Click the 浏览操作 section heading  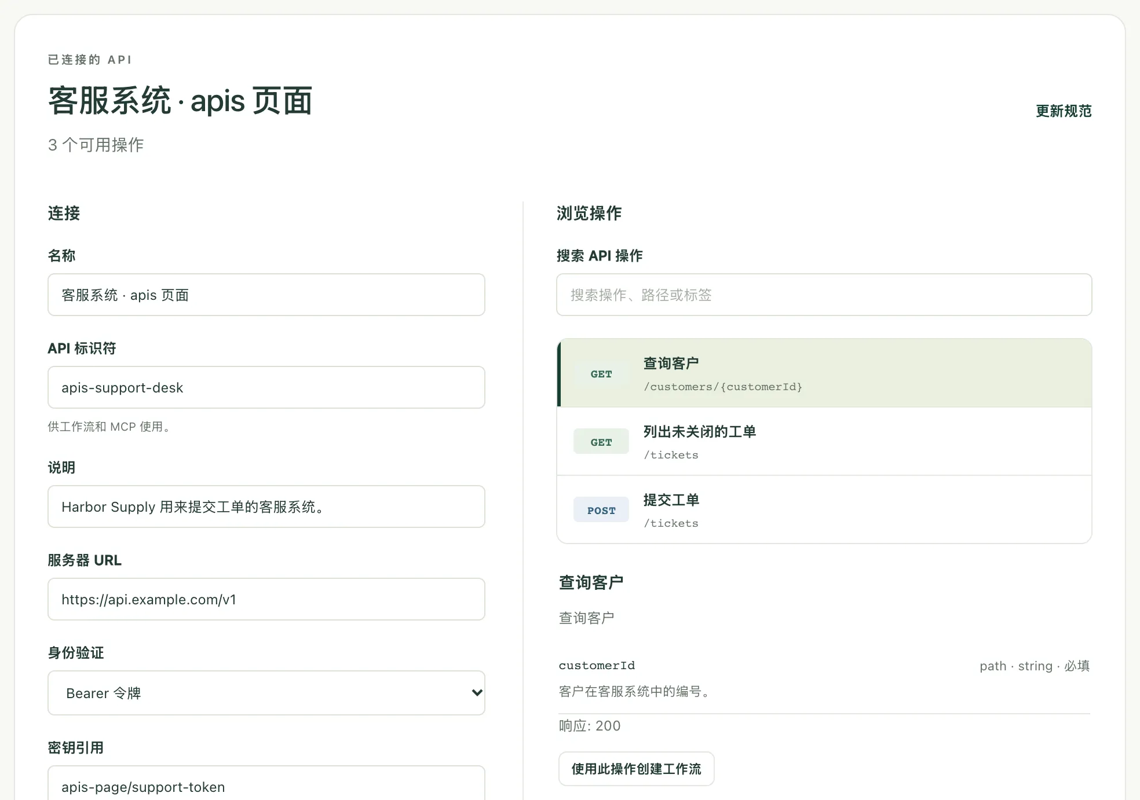[x=589, y=213]
